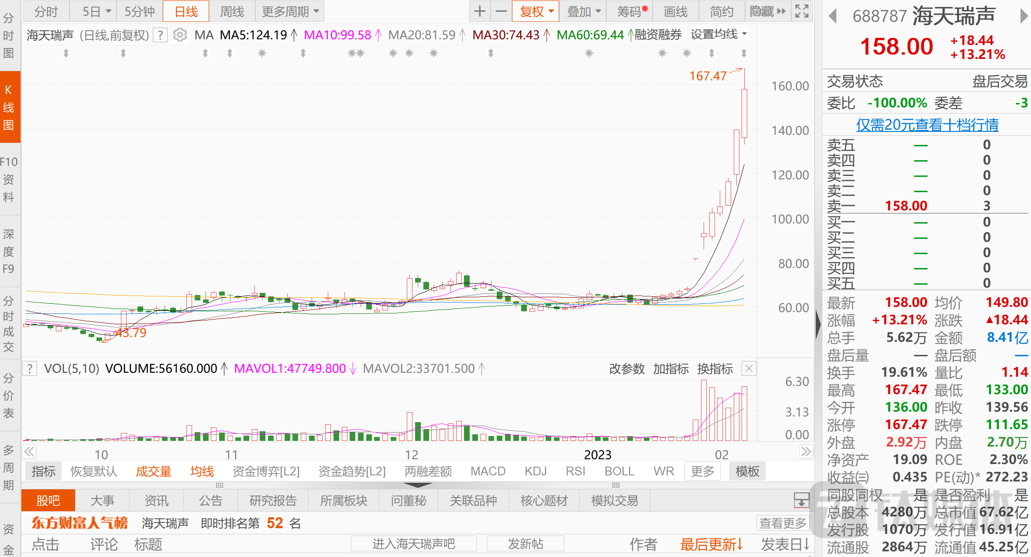1031x557 pixels.
Task: Click the zoom out minus icon
Action: coord(501,11)
